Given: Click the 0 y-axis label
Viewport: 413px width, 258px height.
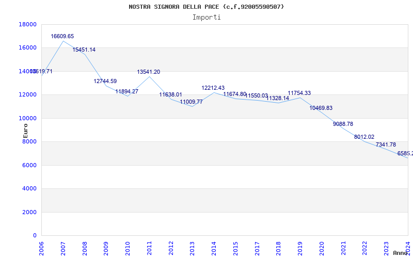Looking at the screenshot, I should click(x=35, y=236).
